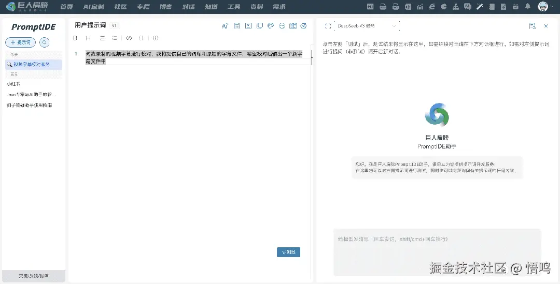Open the 首页 nav menu item
This screenshot has width=560, height=284.
(66, 6)
